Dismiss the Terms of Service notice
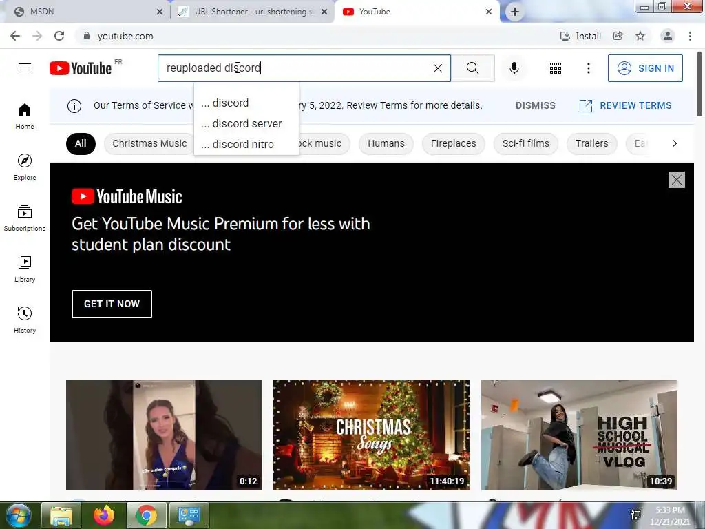Screen dimensions: 705x529 coord(536,105)
